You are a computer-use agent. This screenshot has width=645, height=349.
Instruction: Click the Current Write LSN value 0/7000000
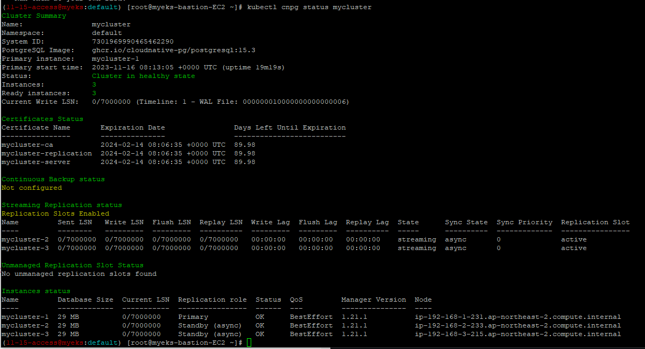111,102
